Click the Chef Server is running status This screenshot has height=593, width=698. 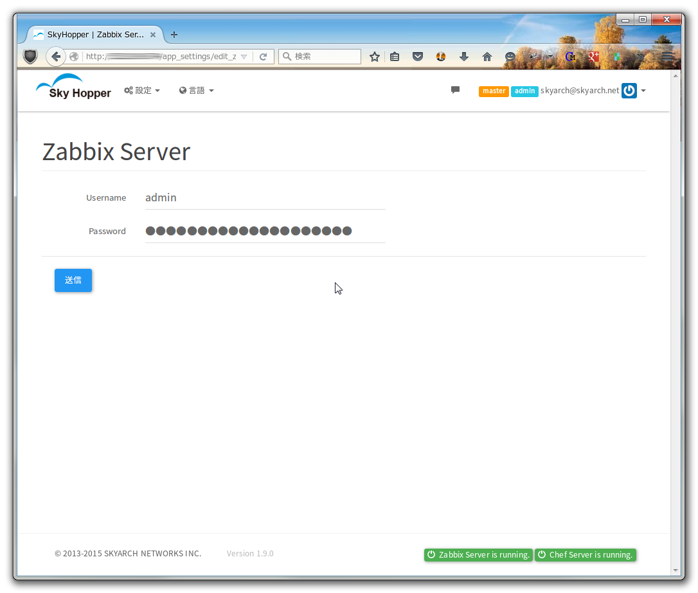[x=586, y=554]
